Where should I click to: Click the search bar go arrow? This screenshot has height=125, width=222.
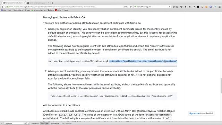pos(169,7)
